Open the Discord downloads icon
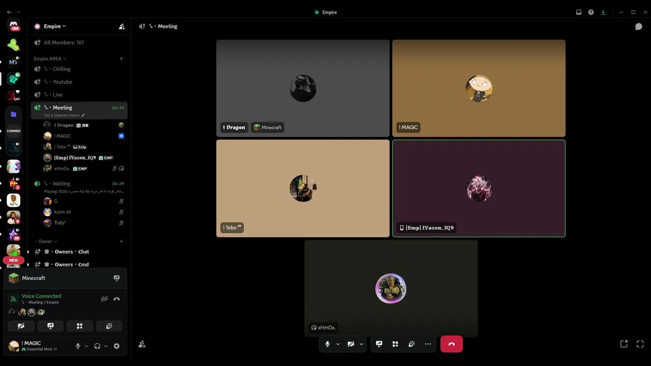651x366 pixels. coord(603,12)
